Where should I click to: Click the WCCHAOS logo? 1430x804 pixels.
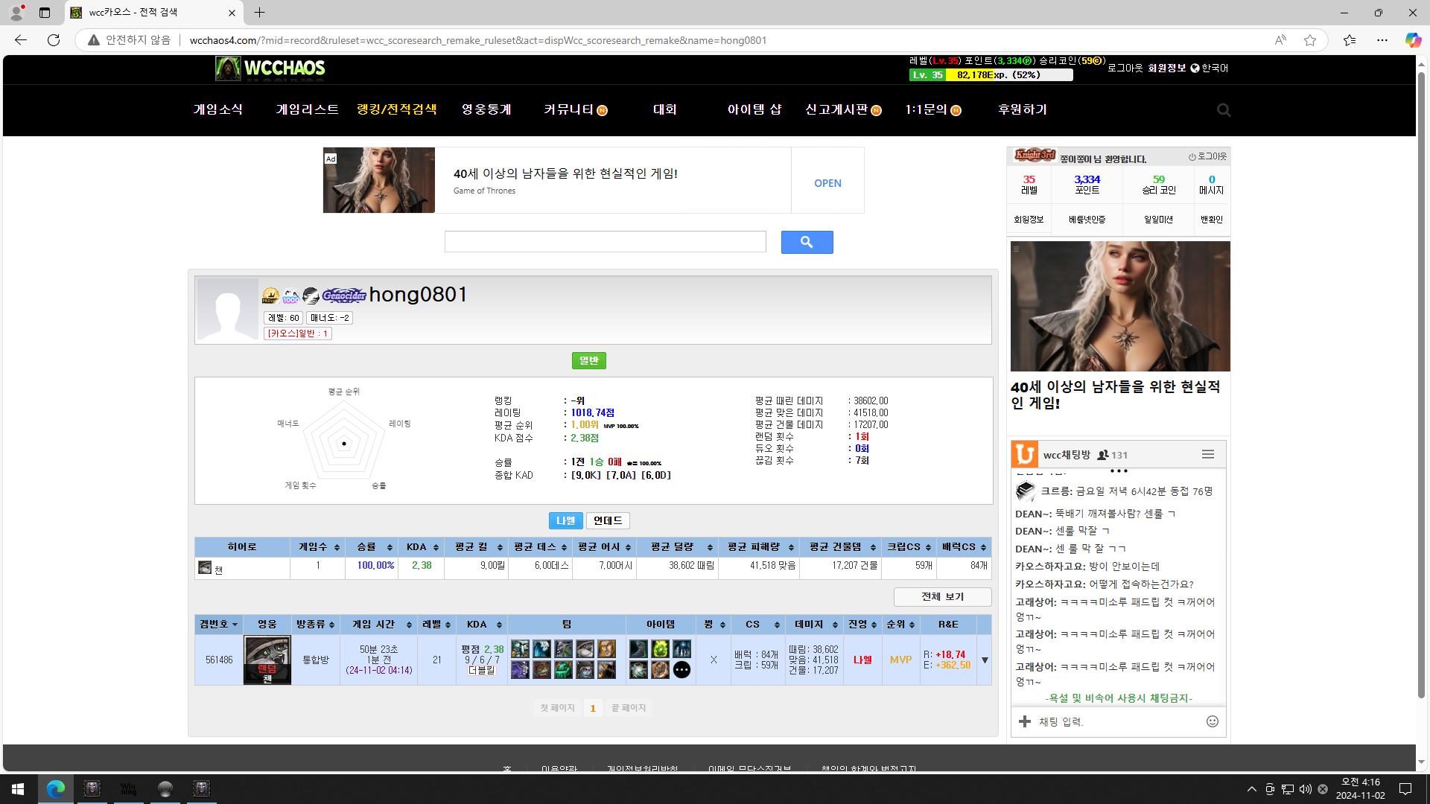(x=270, y=68)
